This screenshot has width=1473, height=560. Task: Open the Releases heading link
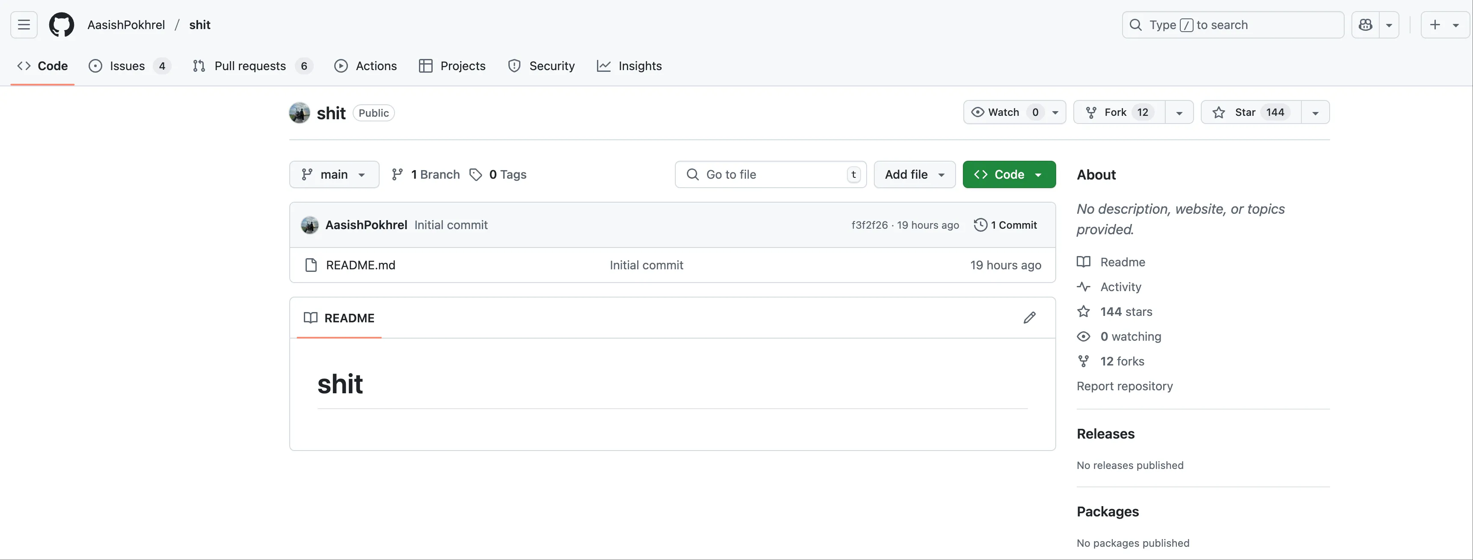(1105, 434)
